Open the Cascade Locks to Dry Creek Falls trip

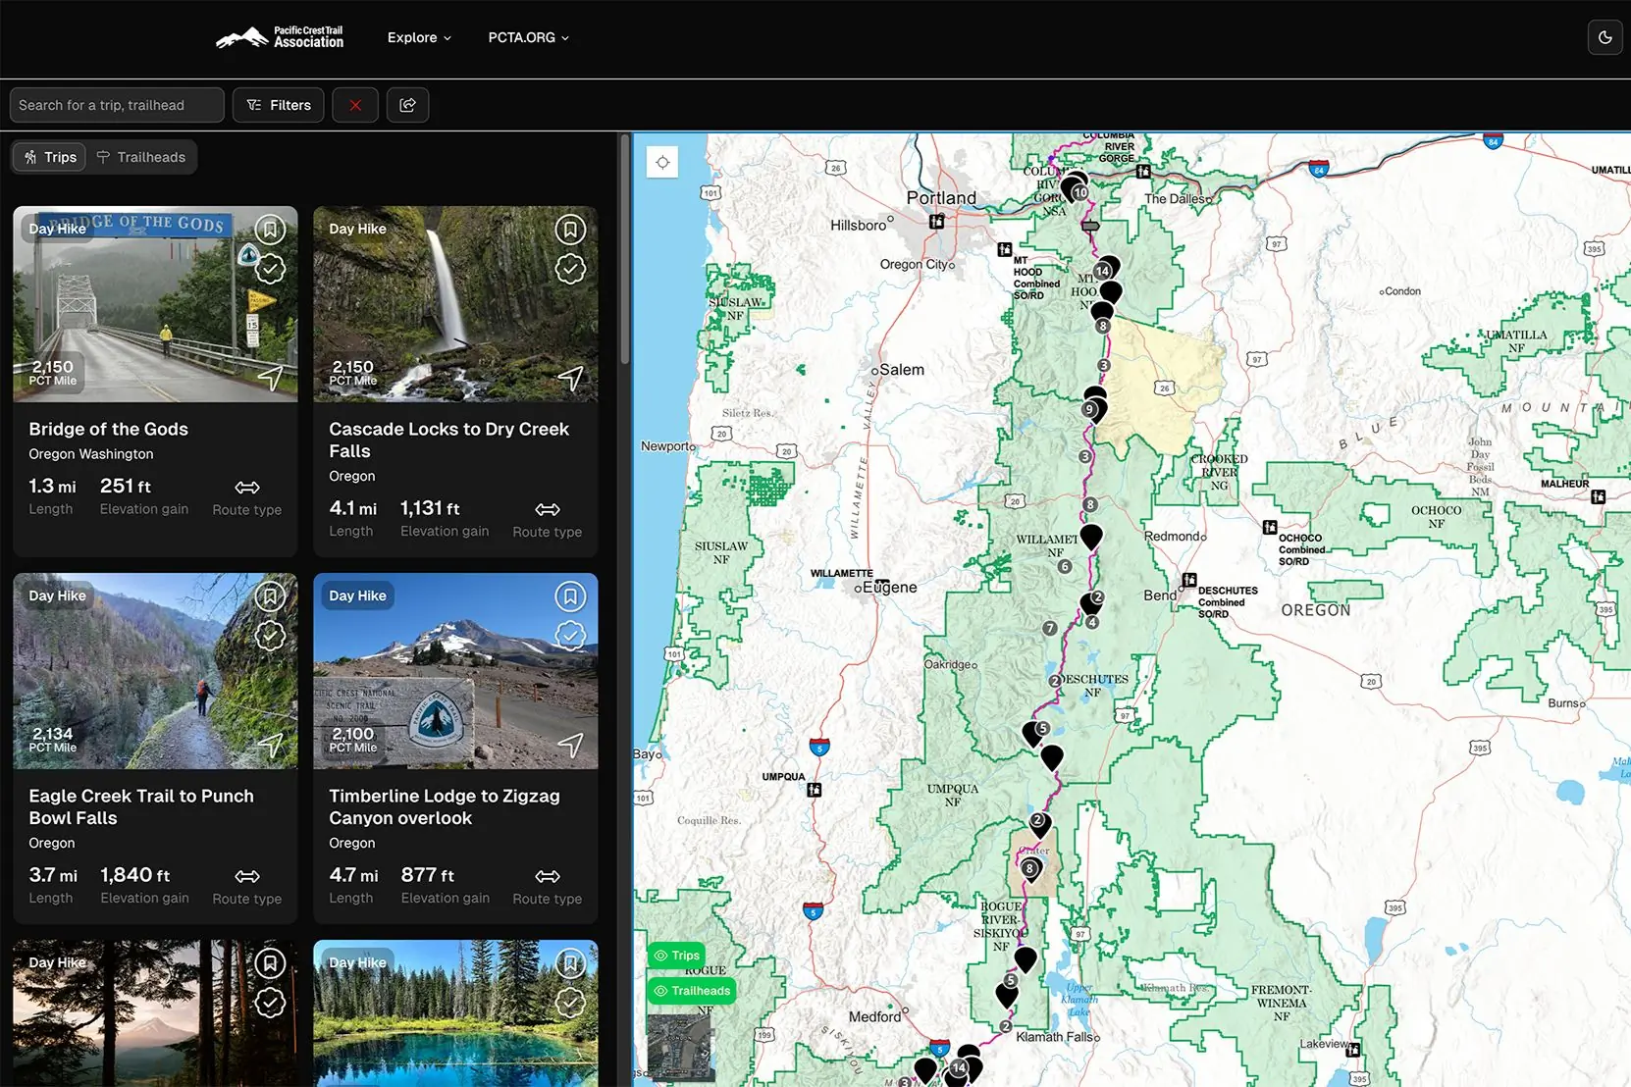pyautogui.click(x=448, y=440)
